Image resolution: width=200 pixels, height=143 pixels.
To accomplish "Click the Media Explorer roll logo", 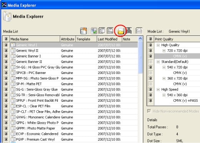I will pos(7,17).
